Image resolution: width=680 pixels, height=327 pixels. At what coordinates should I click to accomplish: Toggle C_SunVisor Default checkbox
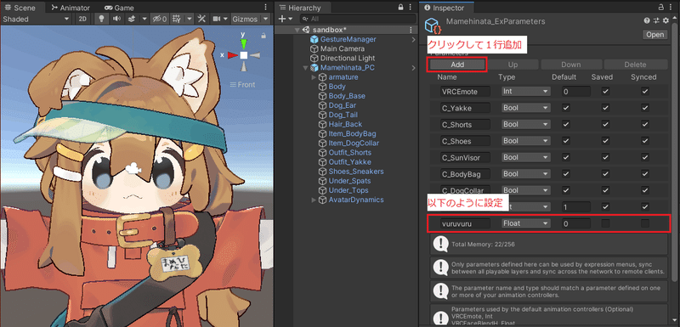tap(566, 157)
